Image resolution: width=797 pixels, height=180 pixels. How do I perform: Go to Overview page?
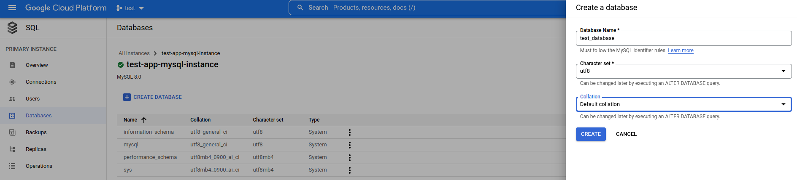pos(37,65)
